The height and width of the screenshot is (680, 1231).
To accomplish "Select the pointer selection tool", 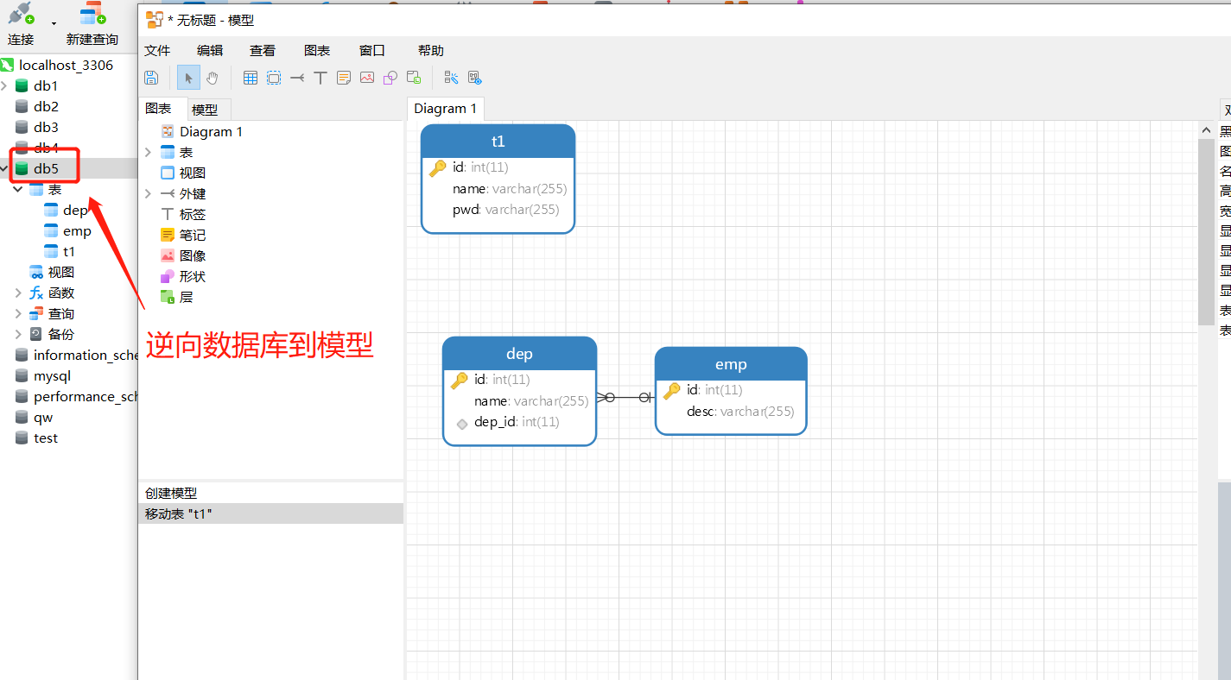I will tap(188, 78).
